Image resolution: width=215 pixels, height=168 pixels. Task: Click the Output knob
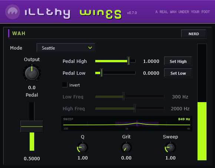[32, 73]
